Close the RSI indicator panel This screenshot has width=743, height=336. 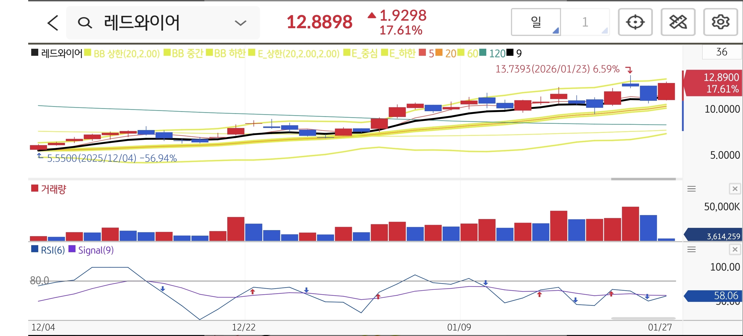735,249
